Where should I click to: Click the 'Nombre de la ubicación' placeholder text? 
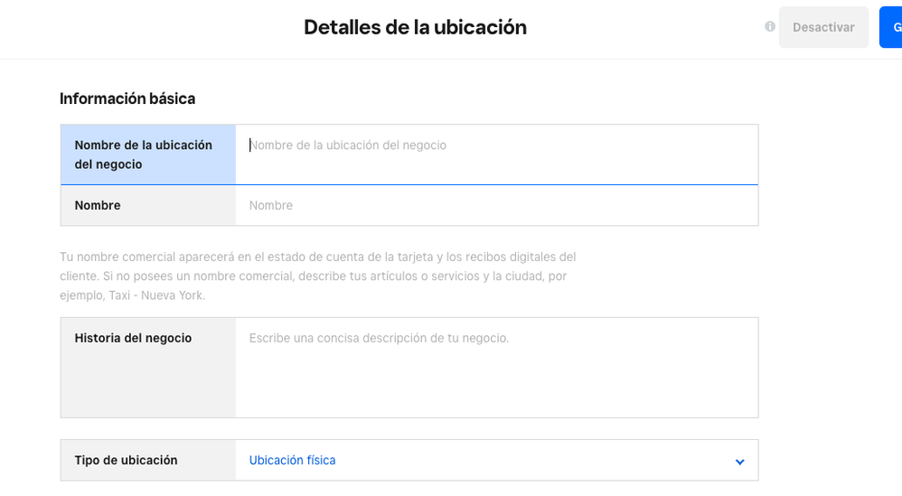348,145
